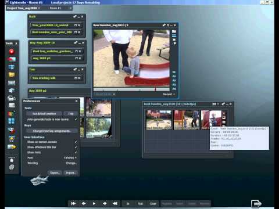Click the keyboard-shaped tool icon
The image size is (279, 209).
(12, 83)
